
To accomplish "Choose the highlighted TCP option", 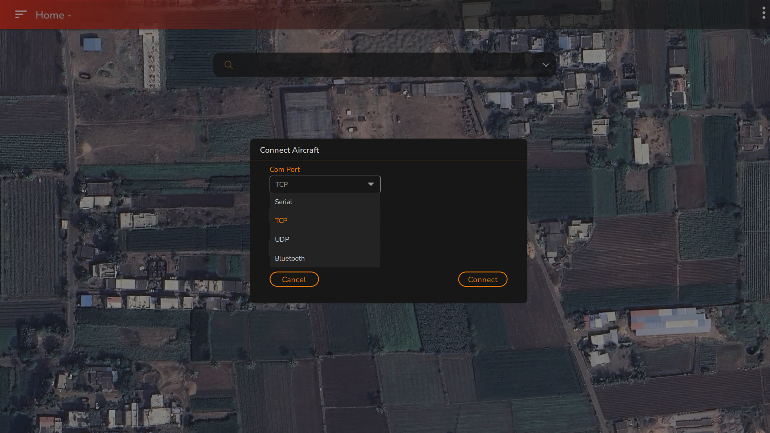I will pyautogui.click(x=281, y=221).
